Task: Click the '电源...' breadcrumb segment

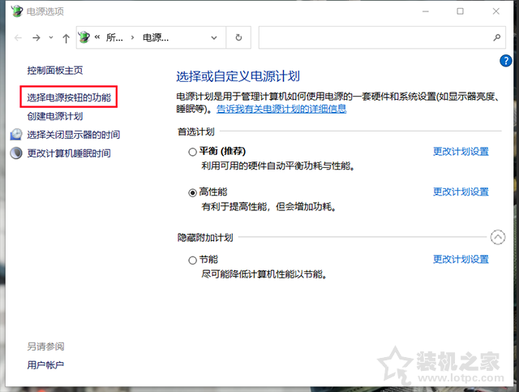Action: pos(156,37)
